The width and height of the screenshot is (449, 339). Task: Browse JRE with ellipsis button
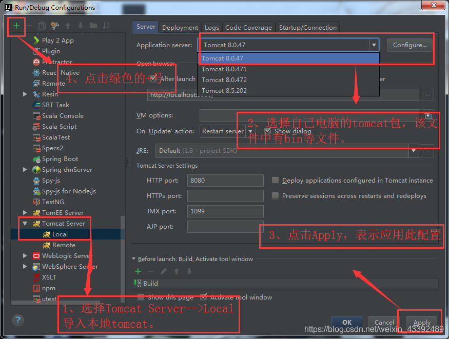(427, 151)
